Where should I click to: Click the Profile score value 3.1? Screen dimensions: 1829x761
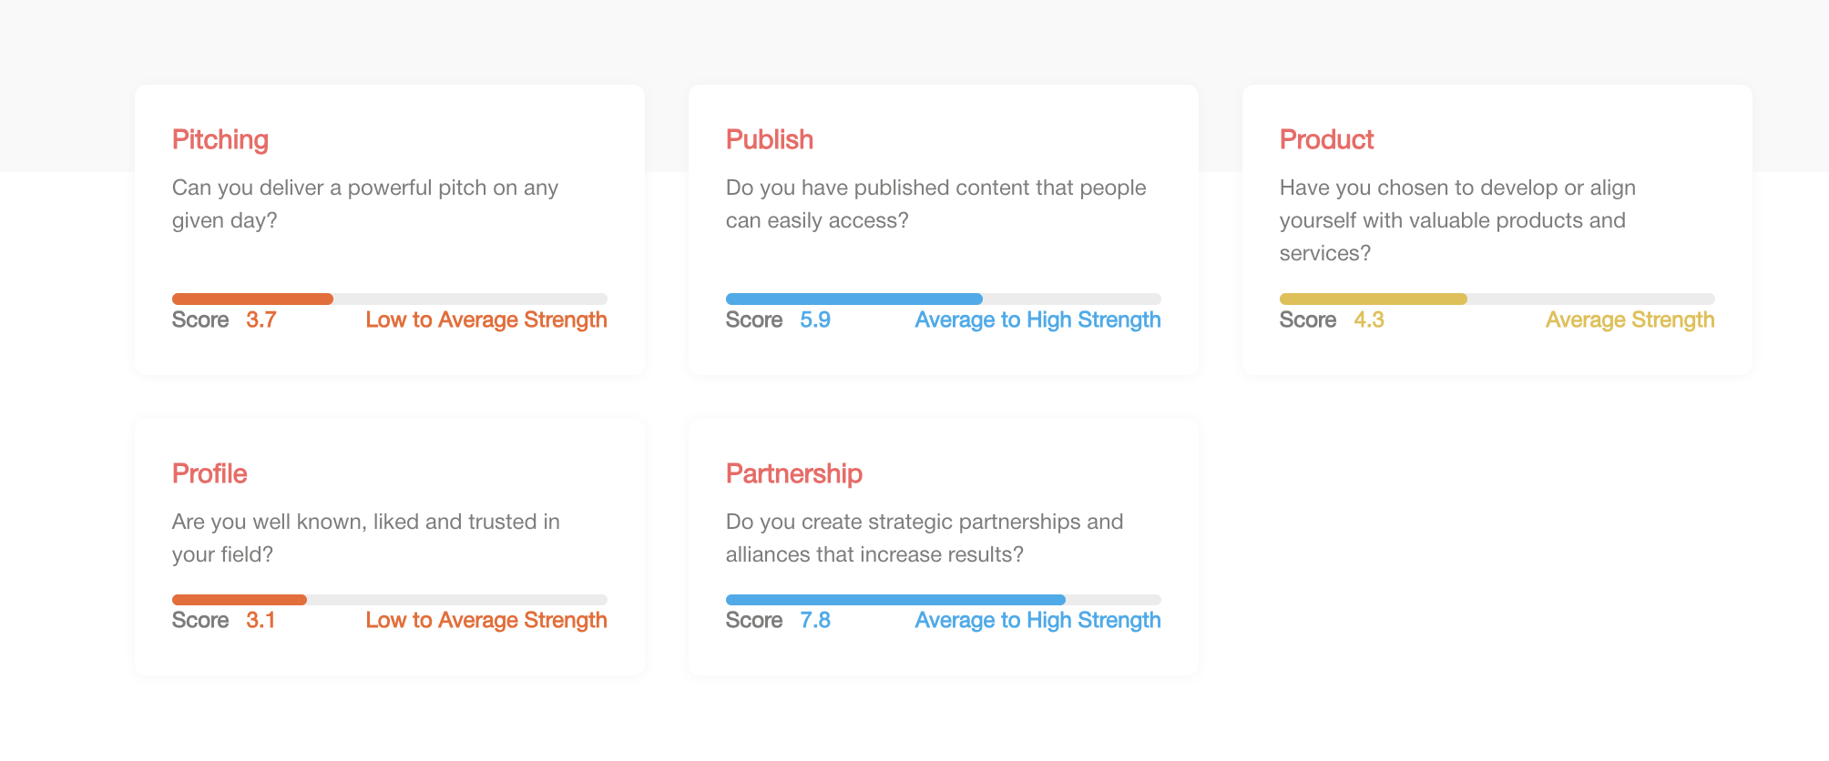pos(261,621)
